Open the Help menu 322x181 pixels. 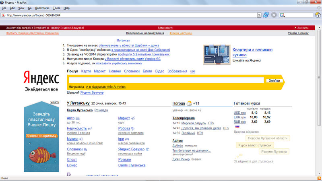click(x=66, y=8)
